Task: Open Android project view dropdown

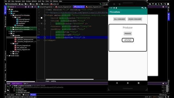Action: click(12, 7)
